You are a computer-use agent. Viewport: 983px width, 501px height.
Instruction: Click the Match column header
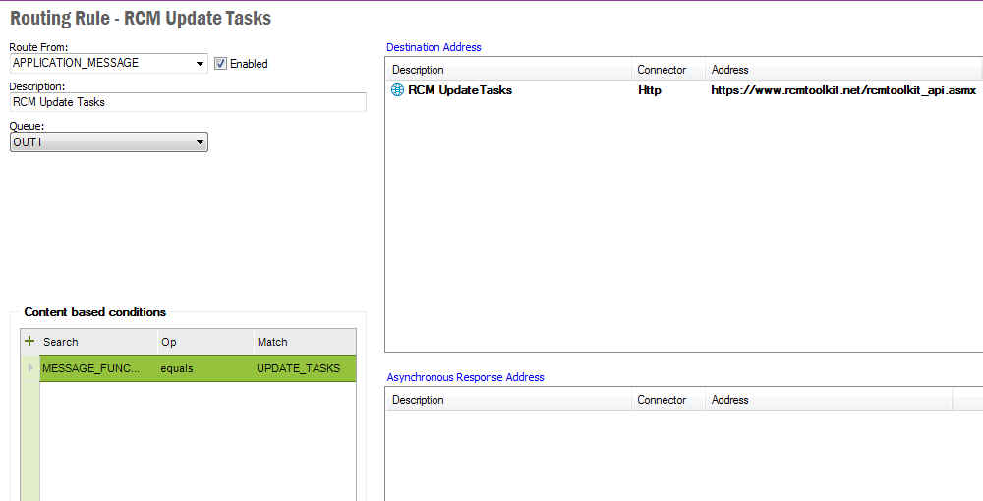[303, 342]
